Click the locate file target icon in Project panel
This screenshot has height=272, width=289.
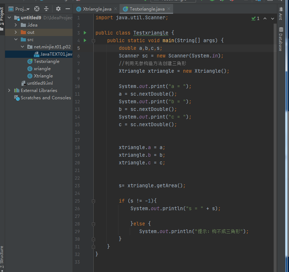(x=37, y=9)
